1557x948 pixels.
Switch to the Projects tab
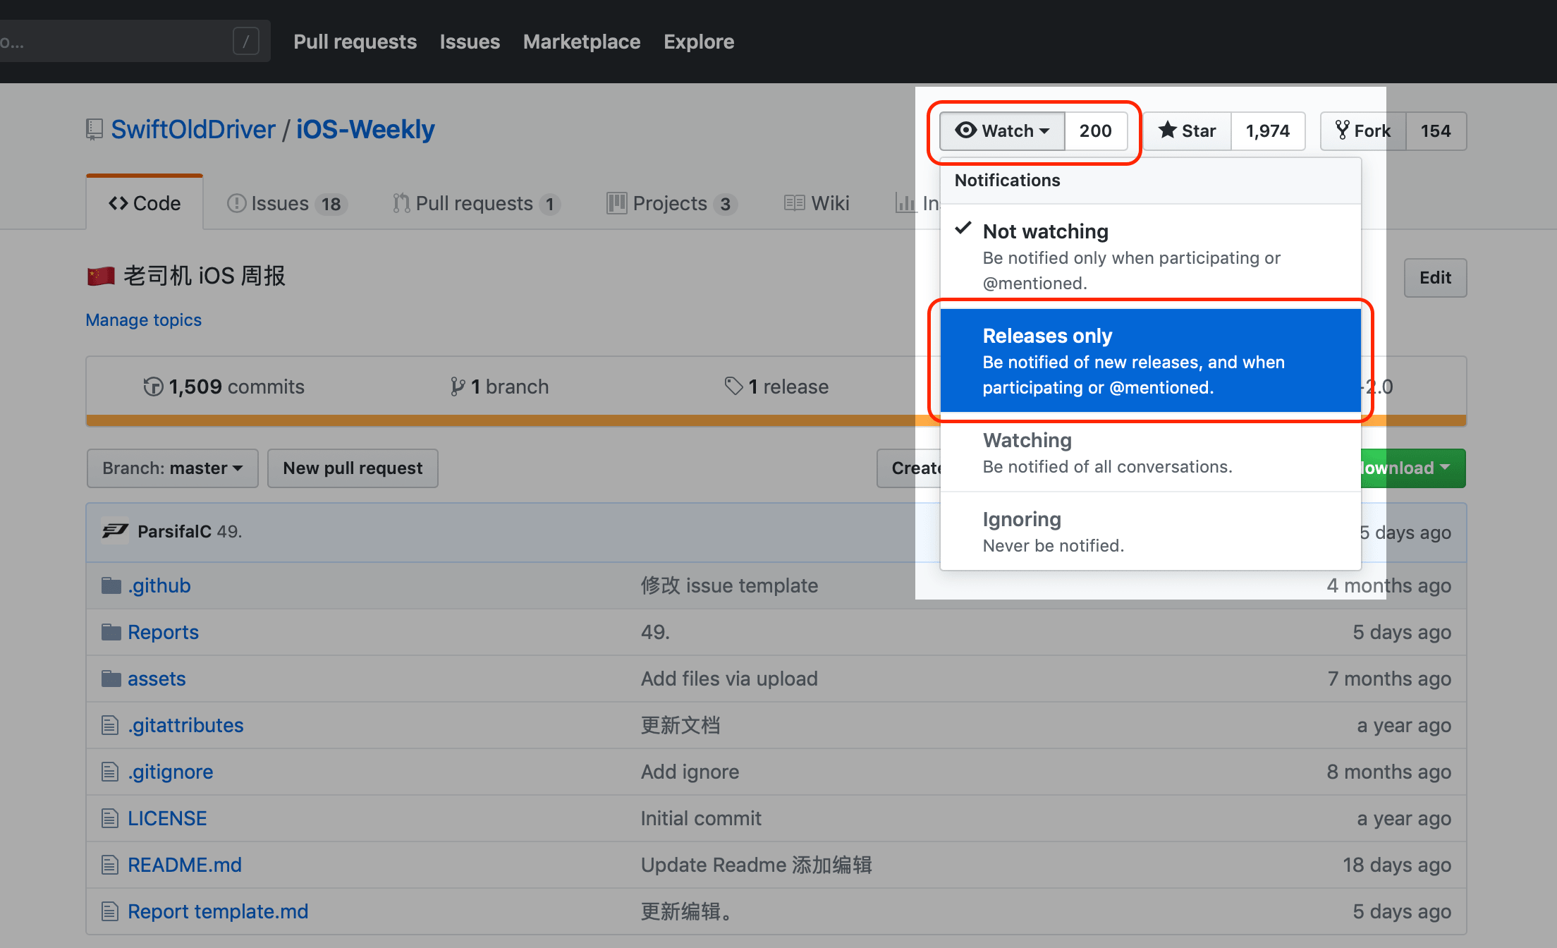pos(672,203)
